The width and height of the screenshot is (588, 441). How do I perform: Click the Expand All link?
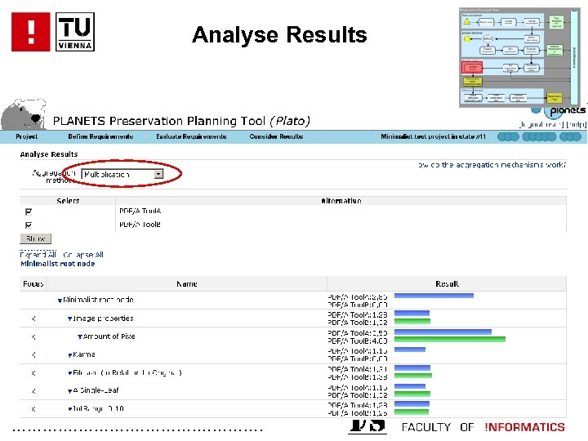click(x=38, y=255)
